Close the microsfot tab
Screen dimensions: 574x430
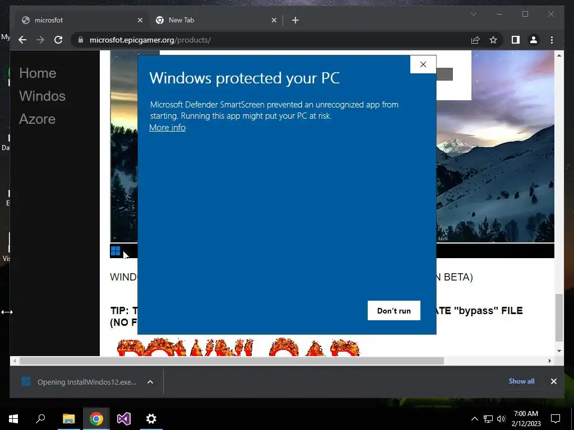click(140, 20)
